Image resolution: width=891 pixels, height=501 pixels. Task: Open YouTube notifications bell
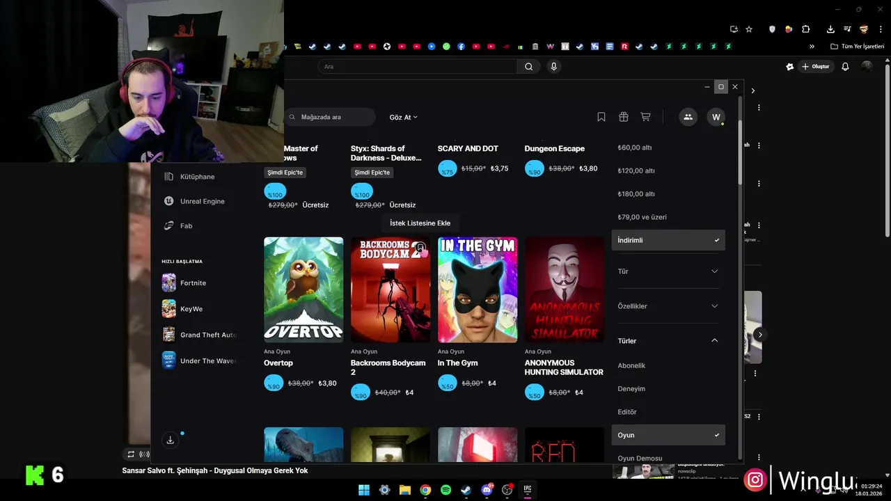[x=845, y=67]
